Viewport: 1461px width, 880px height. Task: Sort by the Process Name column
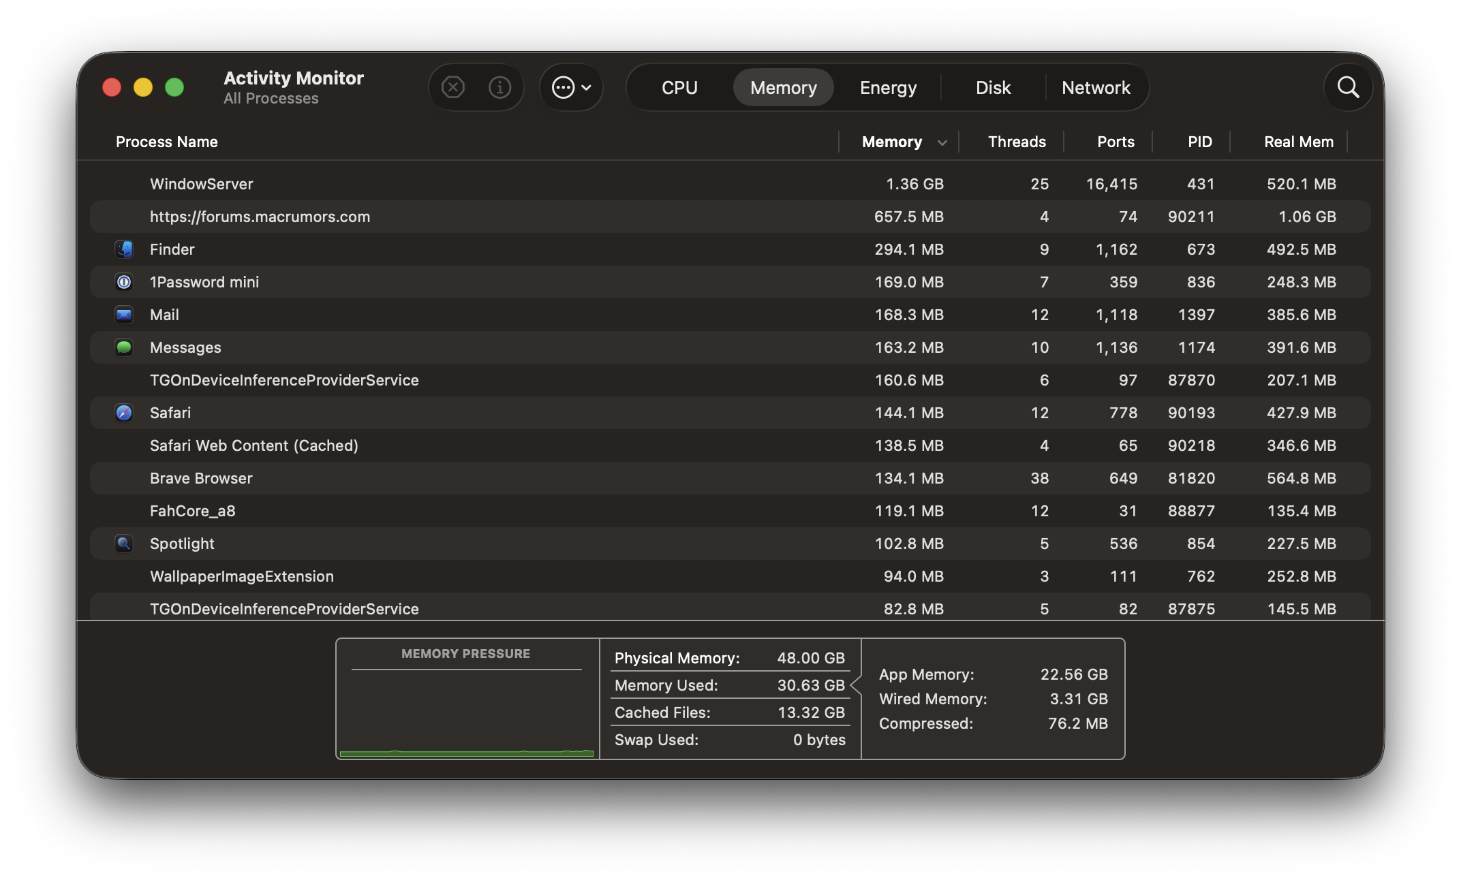[x=167, y=142]
